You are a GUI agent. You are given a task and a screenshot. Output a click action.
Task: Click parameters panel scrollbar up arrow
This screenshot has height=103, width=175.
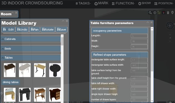[152, 29]
